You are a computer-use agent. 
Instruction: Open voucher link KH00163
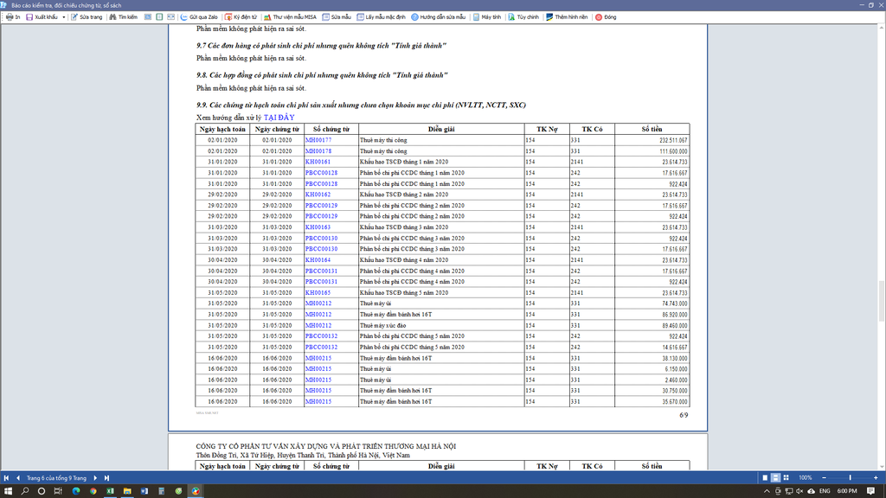[318, 227]
